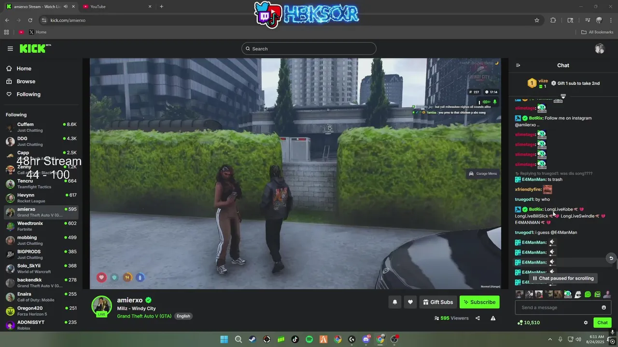Open X Home bookmark
618x347 pixels.
coord(38,32)
